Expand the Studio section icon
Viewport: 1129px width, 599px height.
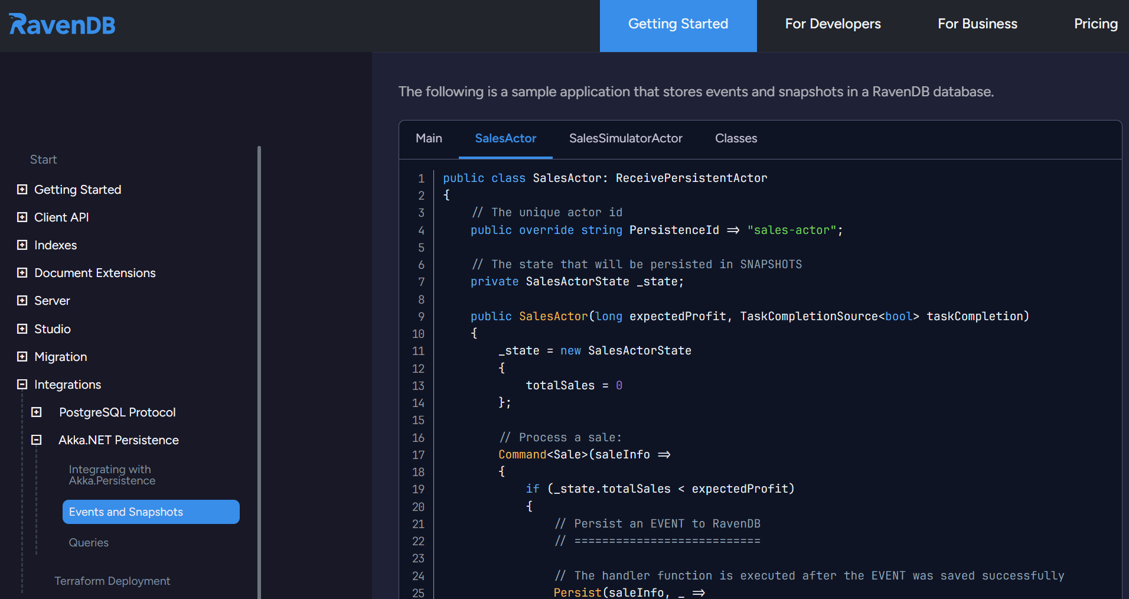(22, 329)
